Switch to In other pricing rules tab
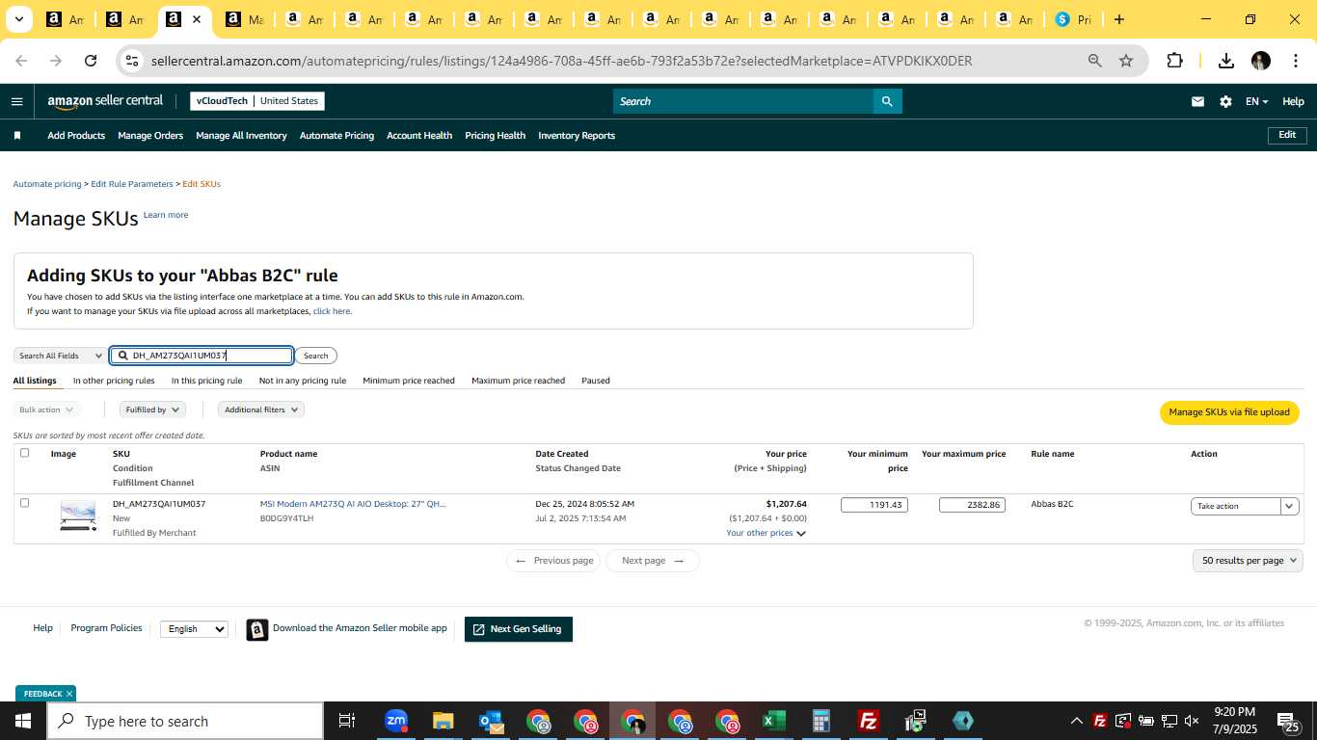1317x740 pixels. pos(114,381)
